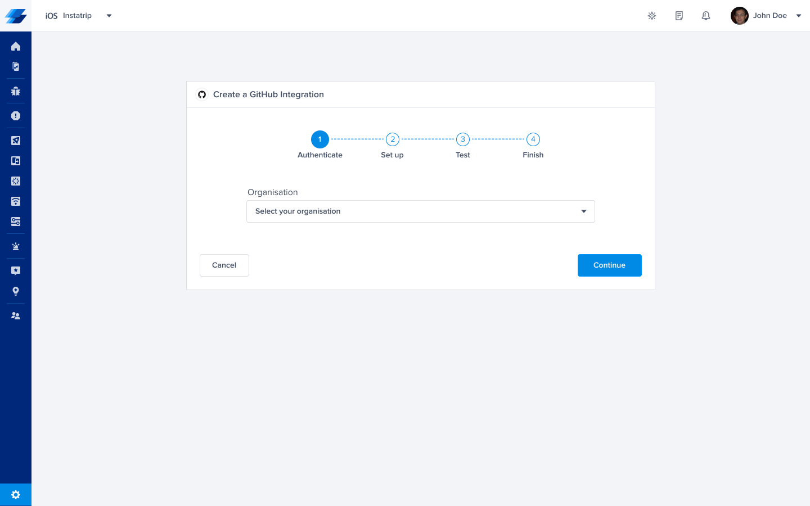
Task: Open the iOS Instatrip app switcher arrow
Action: [x=109, y=16]
